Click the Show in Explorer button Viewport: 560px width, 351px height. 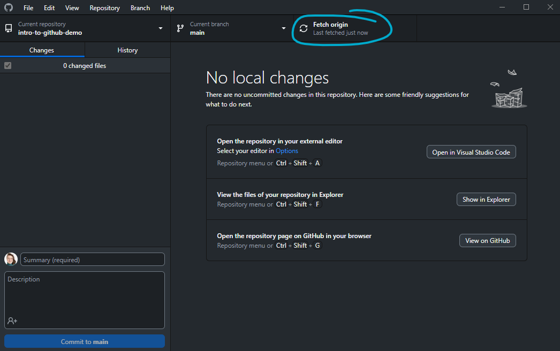486,200
